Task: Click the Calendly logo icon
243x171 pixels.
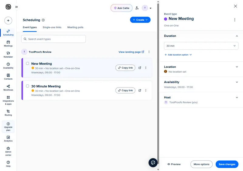Action: click(8, 7)
